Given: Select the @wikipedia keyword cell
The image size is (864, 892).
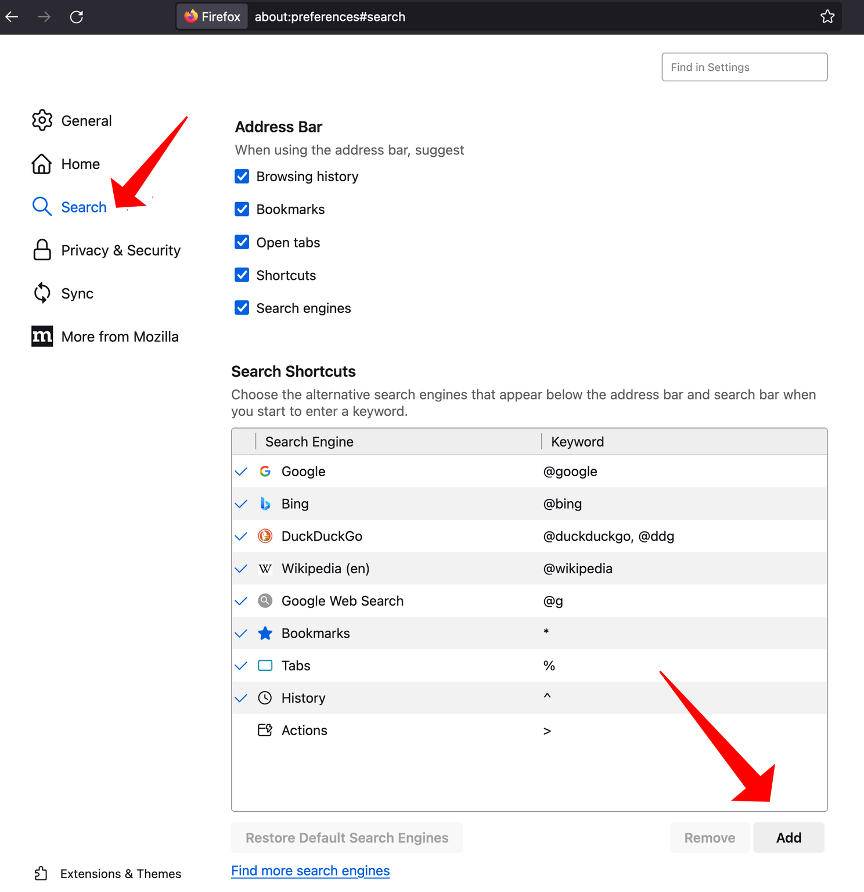Looking at the screenshot, I should pos(578,569).
